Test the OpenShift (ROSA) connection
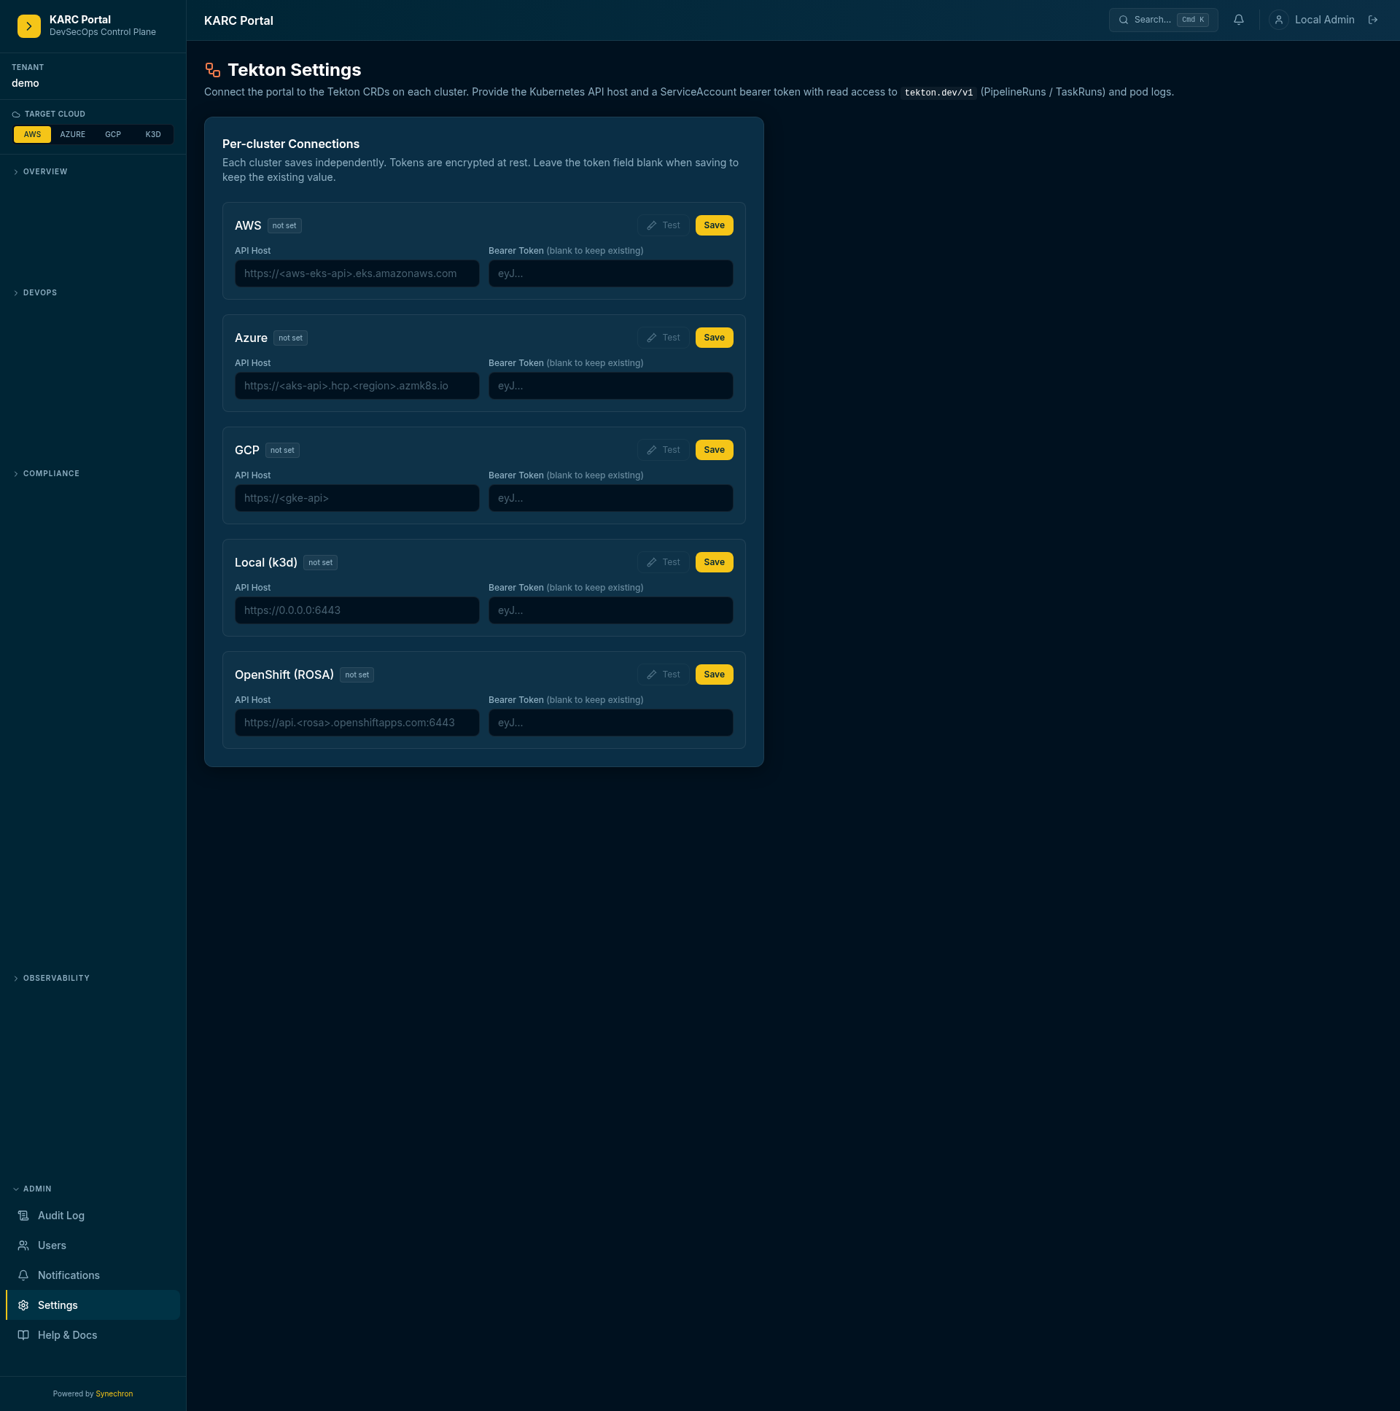The width and height of the screenshot is (1400, 1411). pos(663,675)
